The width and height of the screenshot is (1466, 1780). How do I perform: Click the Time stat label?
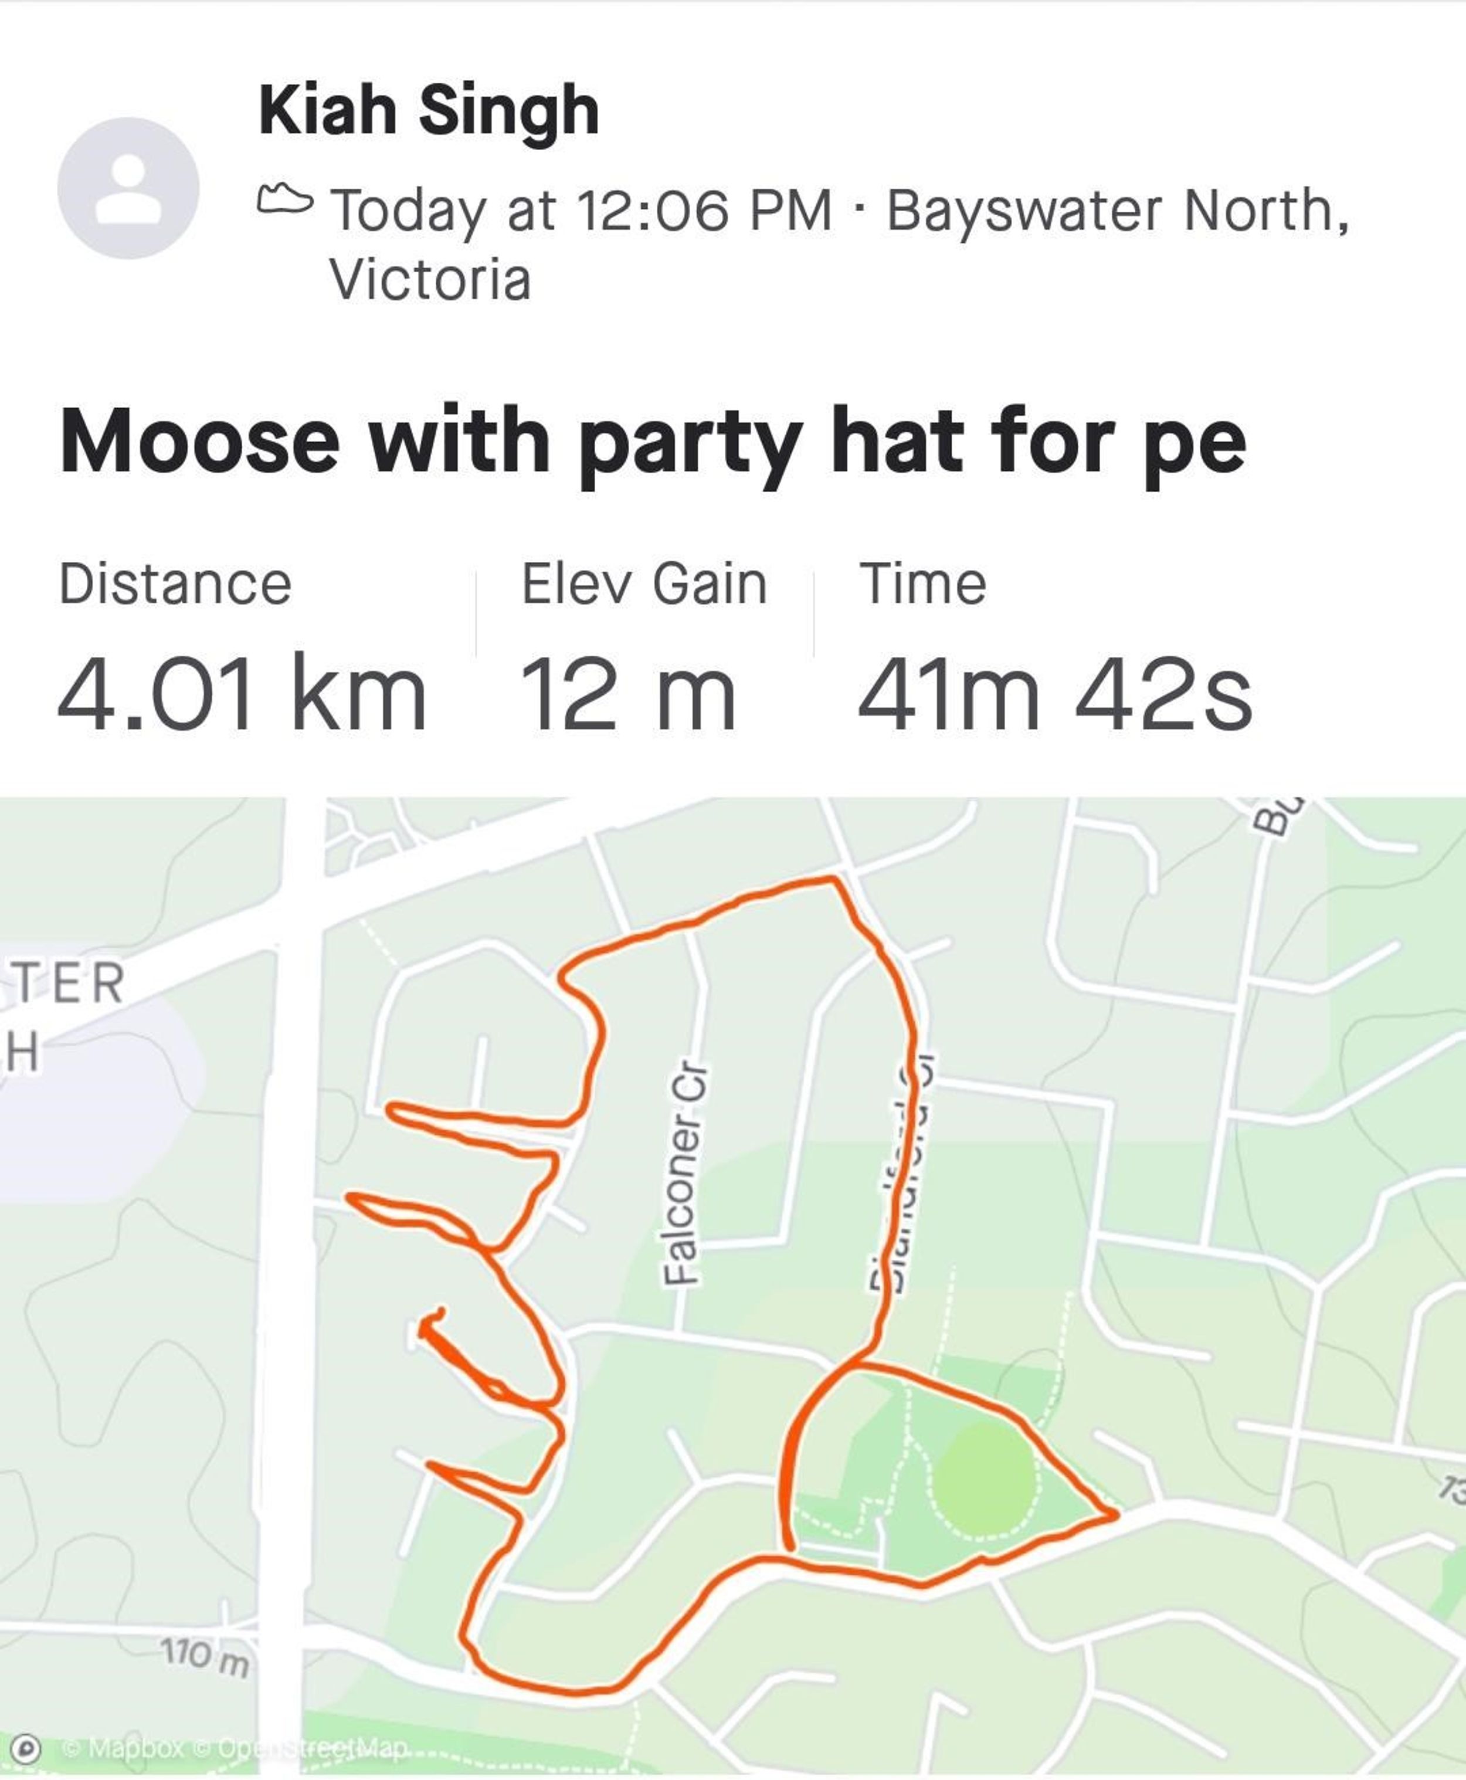click(x=922, y=584)
